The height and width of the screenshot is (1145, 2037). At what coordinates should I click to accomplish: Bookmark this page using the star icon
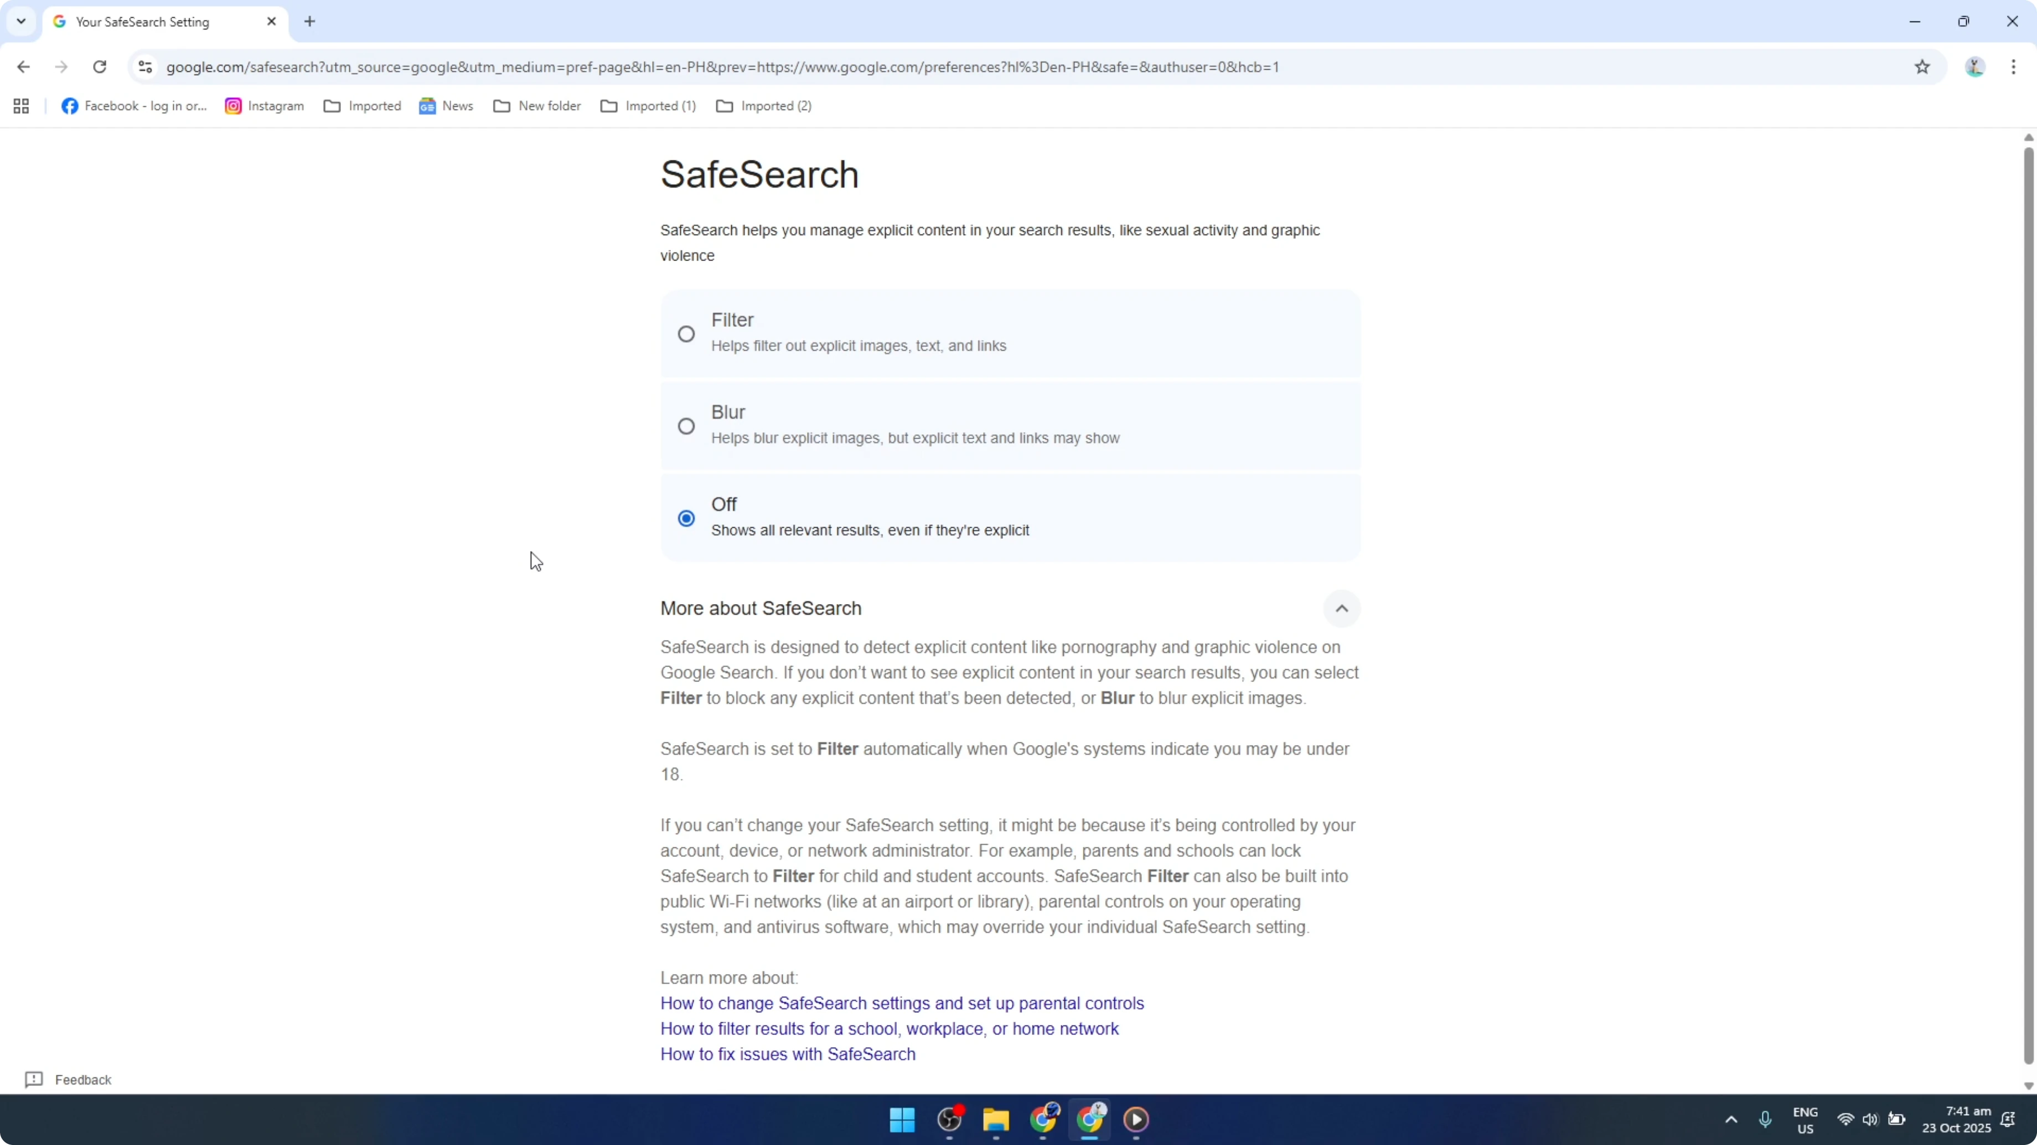1923,66
